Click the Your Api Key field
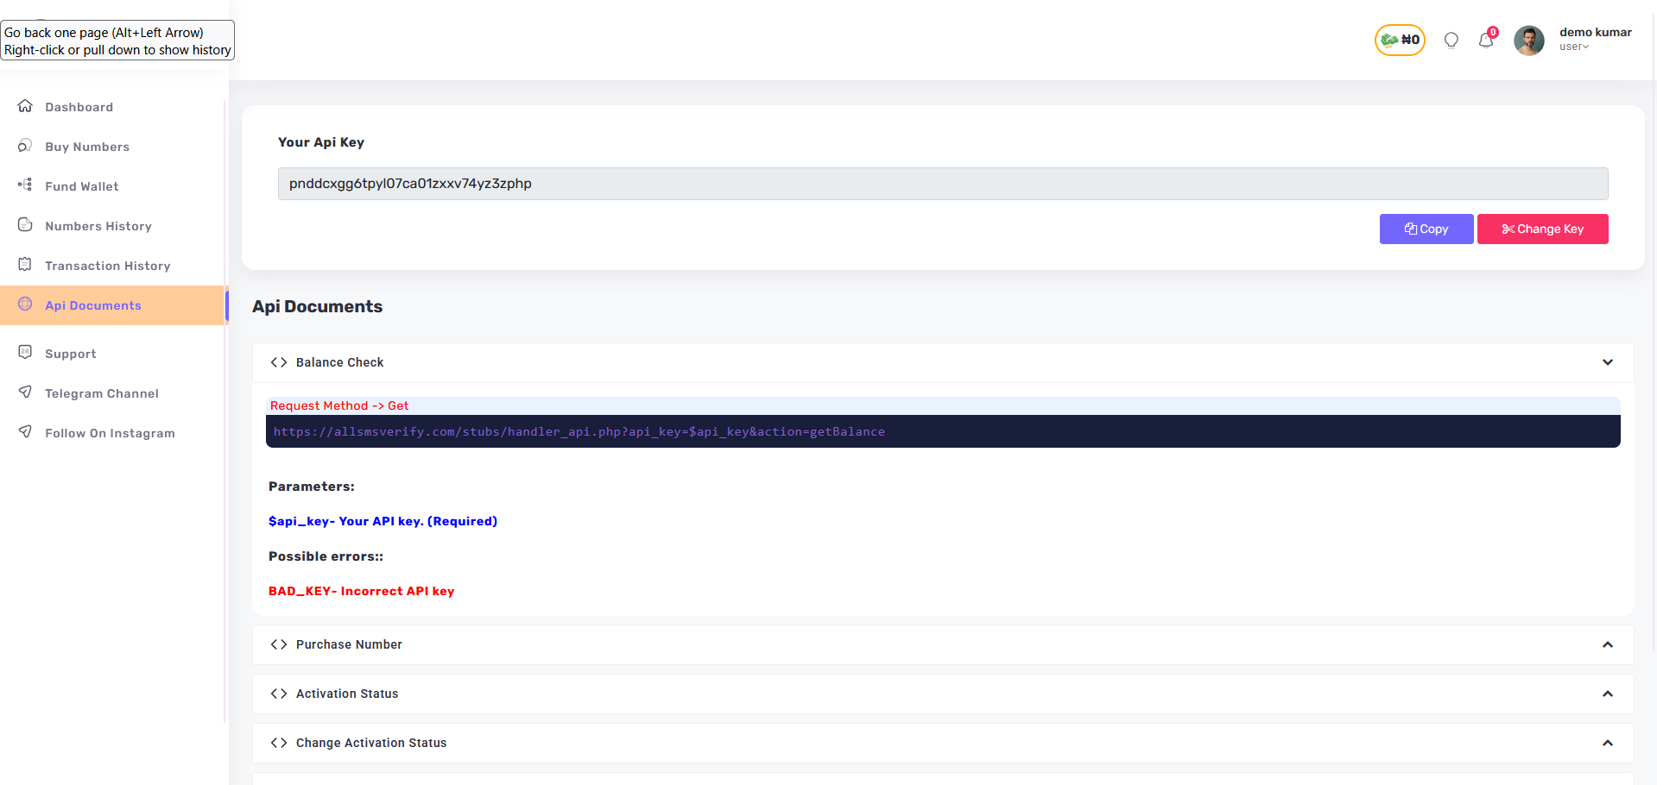Screen dimensions: 1657x785 (943, 184)
